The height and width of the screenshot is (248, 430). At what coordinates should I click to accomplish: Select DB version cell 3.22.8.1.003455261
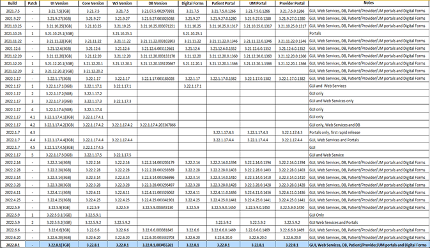click(x=158, y=245)
